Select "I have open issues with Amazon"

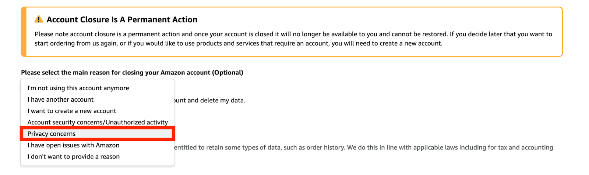(x=73, y=145)
